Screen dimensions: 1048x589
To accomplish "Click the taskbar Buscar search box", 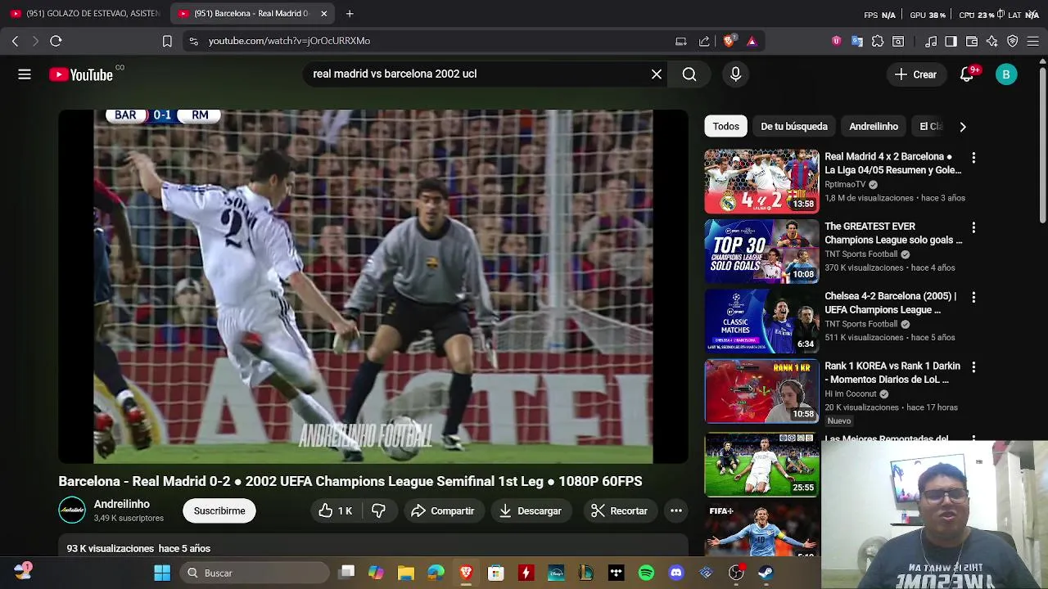I will (x=254, y=573).
